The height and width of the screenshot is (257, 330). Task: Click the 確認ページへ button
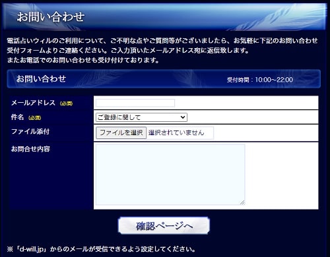click(164, 225)
